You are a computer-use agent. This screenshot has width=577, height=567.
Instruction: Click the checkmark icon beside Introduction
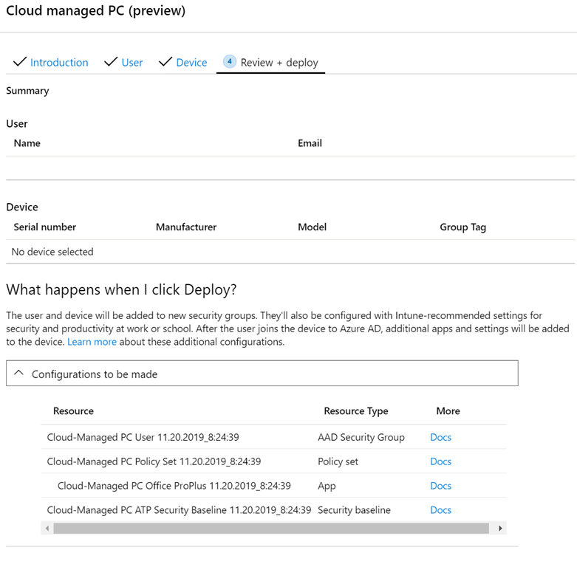(x=19, y=62)
